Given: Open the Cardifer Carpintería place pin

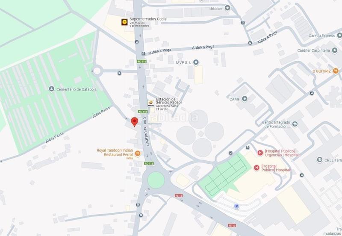Looking at the screenshot, I should [334, 50].
